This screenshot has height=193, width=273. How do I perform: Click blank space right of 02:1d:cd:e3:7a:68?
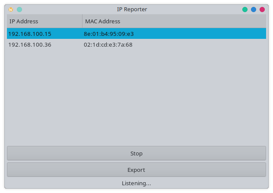(200, 45)
